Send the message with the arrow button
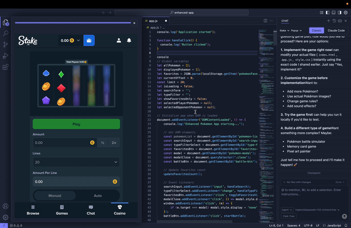The image size is (351, 228). 344,216
